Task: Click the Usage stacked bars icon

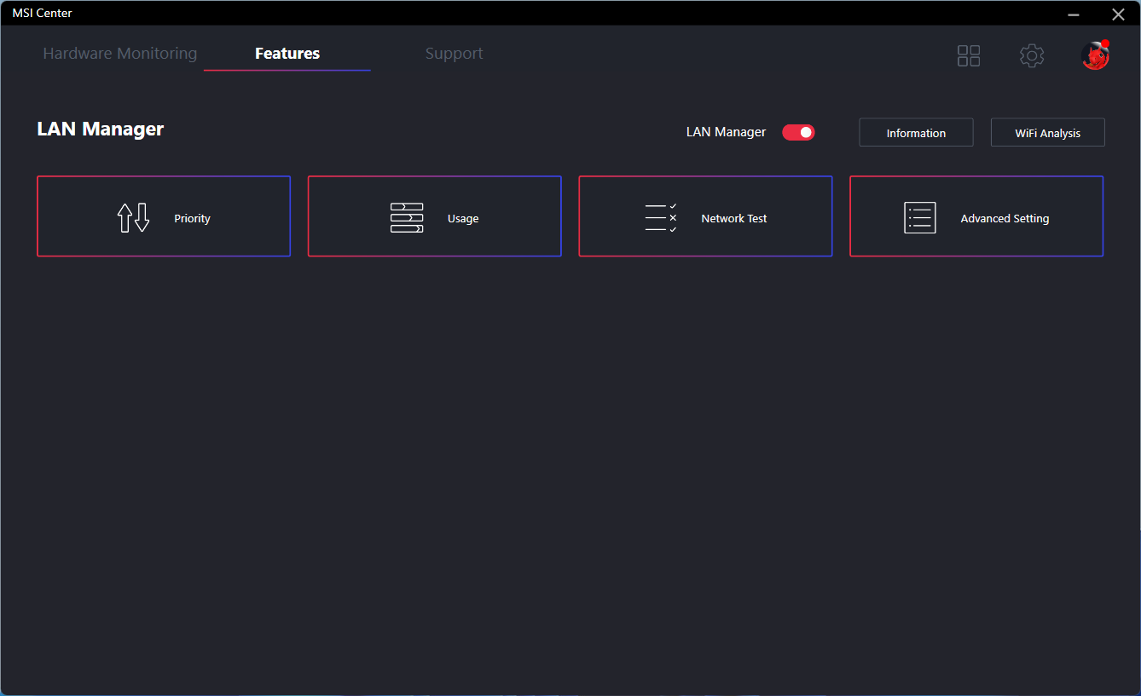Action: tap(407, 218)
